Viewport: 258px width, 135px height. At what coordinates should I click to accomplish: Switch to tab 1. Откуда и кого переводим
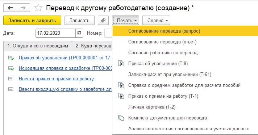(38, 46)
